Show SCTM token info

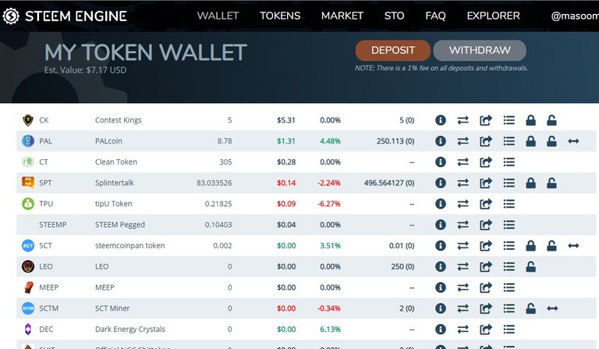pyautogui.click(x=441, y=308)
